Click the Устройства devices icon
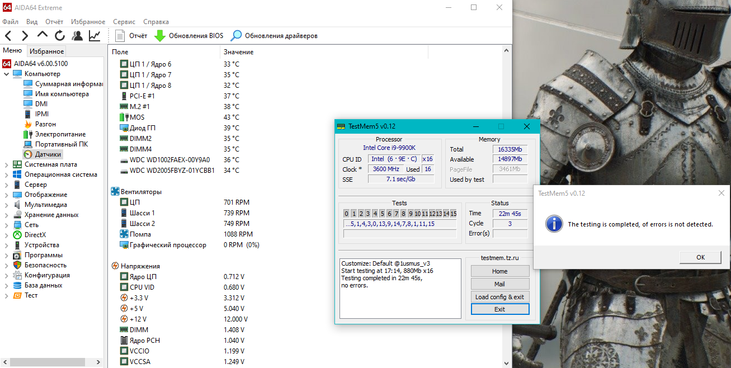This screenshot has width=731, height=368. (17, 245)
